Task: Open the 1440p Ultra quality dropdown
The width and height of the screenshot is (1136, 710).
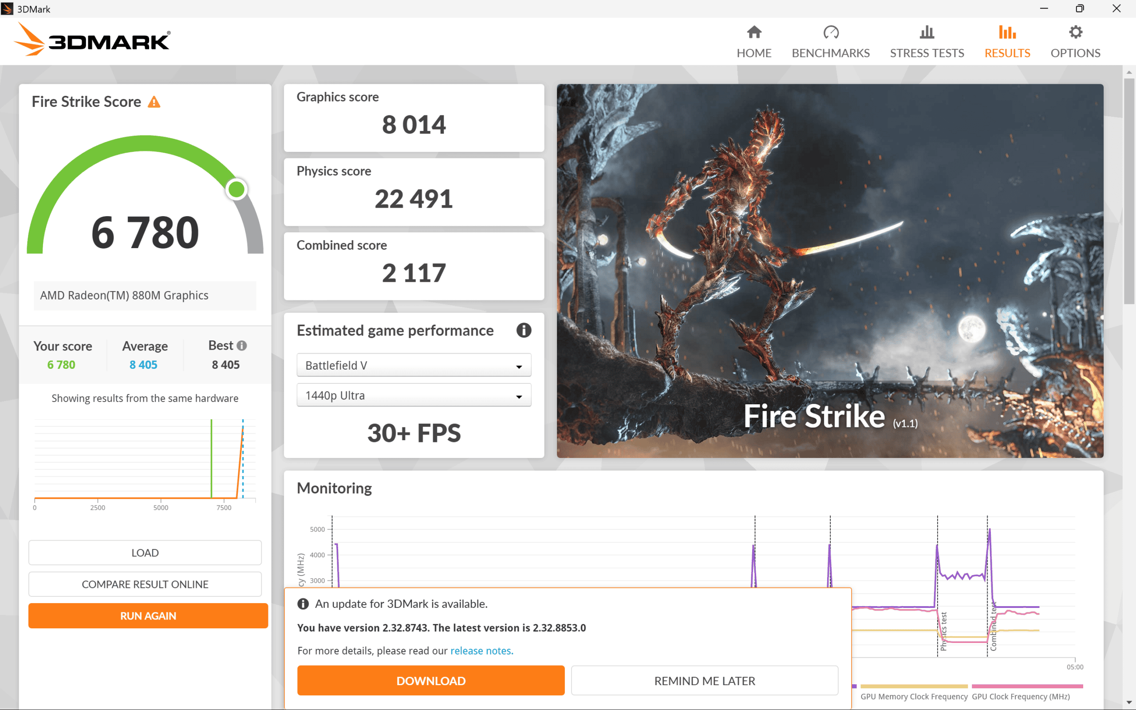Action: [414, 395]
